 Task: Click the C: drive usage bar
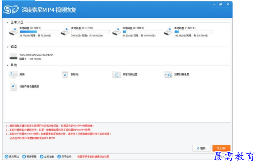(39, 32)
